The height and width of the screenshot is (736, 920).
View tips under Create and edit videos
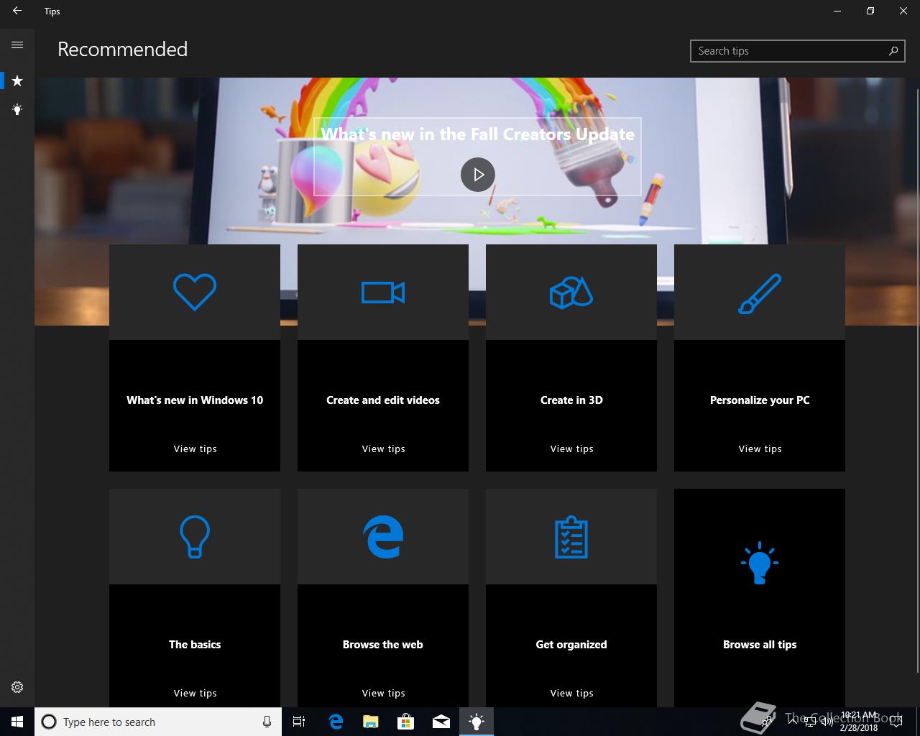[x=383, y=449]
